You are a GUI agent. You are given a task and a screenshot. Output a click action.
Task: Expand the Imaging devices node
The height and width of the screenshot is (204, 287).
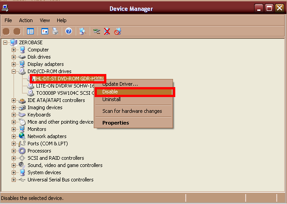pyautogui.click(x=14, y=107)
